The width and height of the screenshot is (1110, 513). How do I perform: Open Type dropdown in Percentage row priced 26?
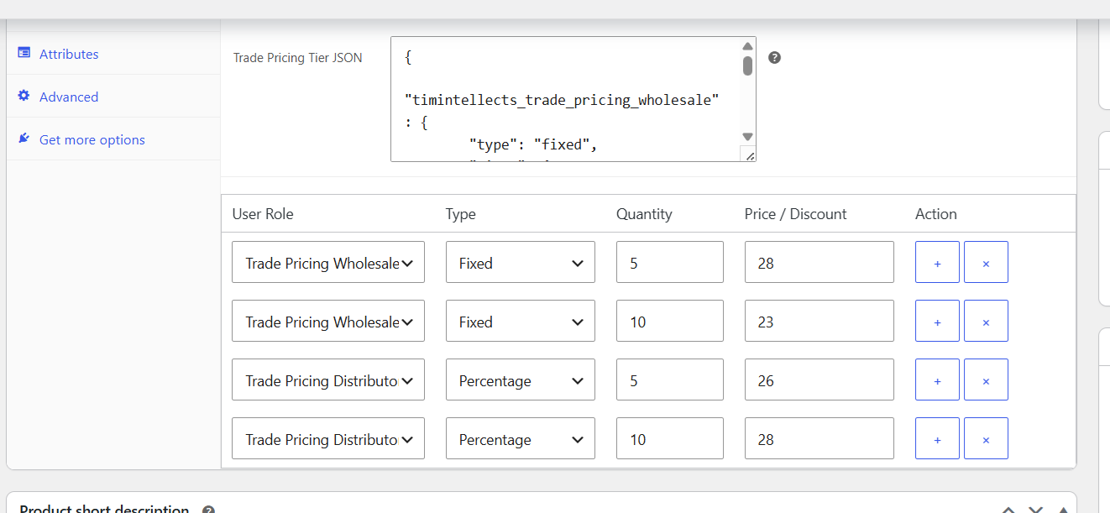click(x=521, y=380)
